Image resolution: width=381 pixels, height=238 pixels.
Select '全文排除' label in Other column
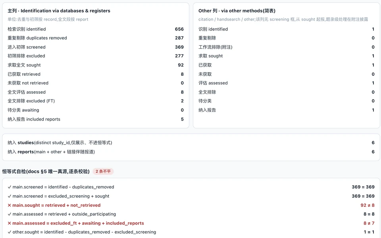(x=207, y=92)
